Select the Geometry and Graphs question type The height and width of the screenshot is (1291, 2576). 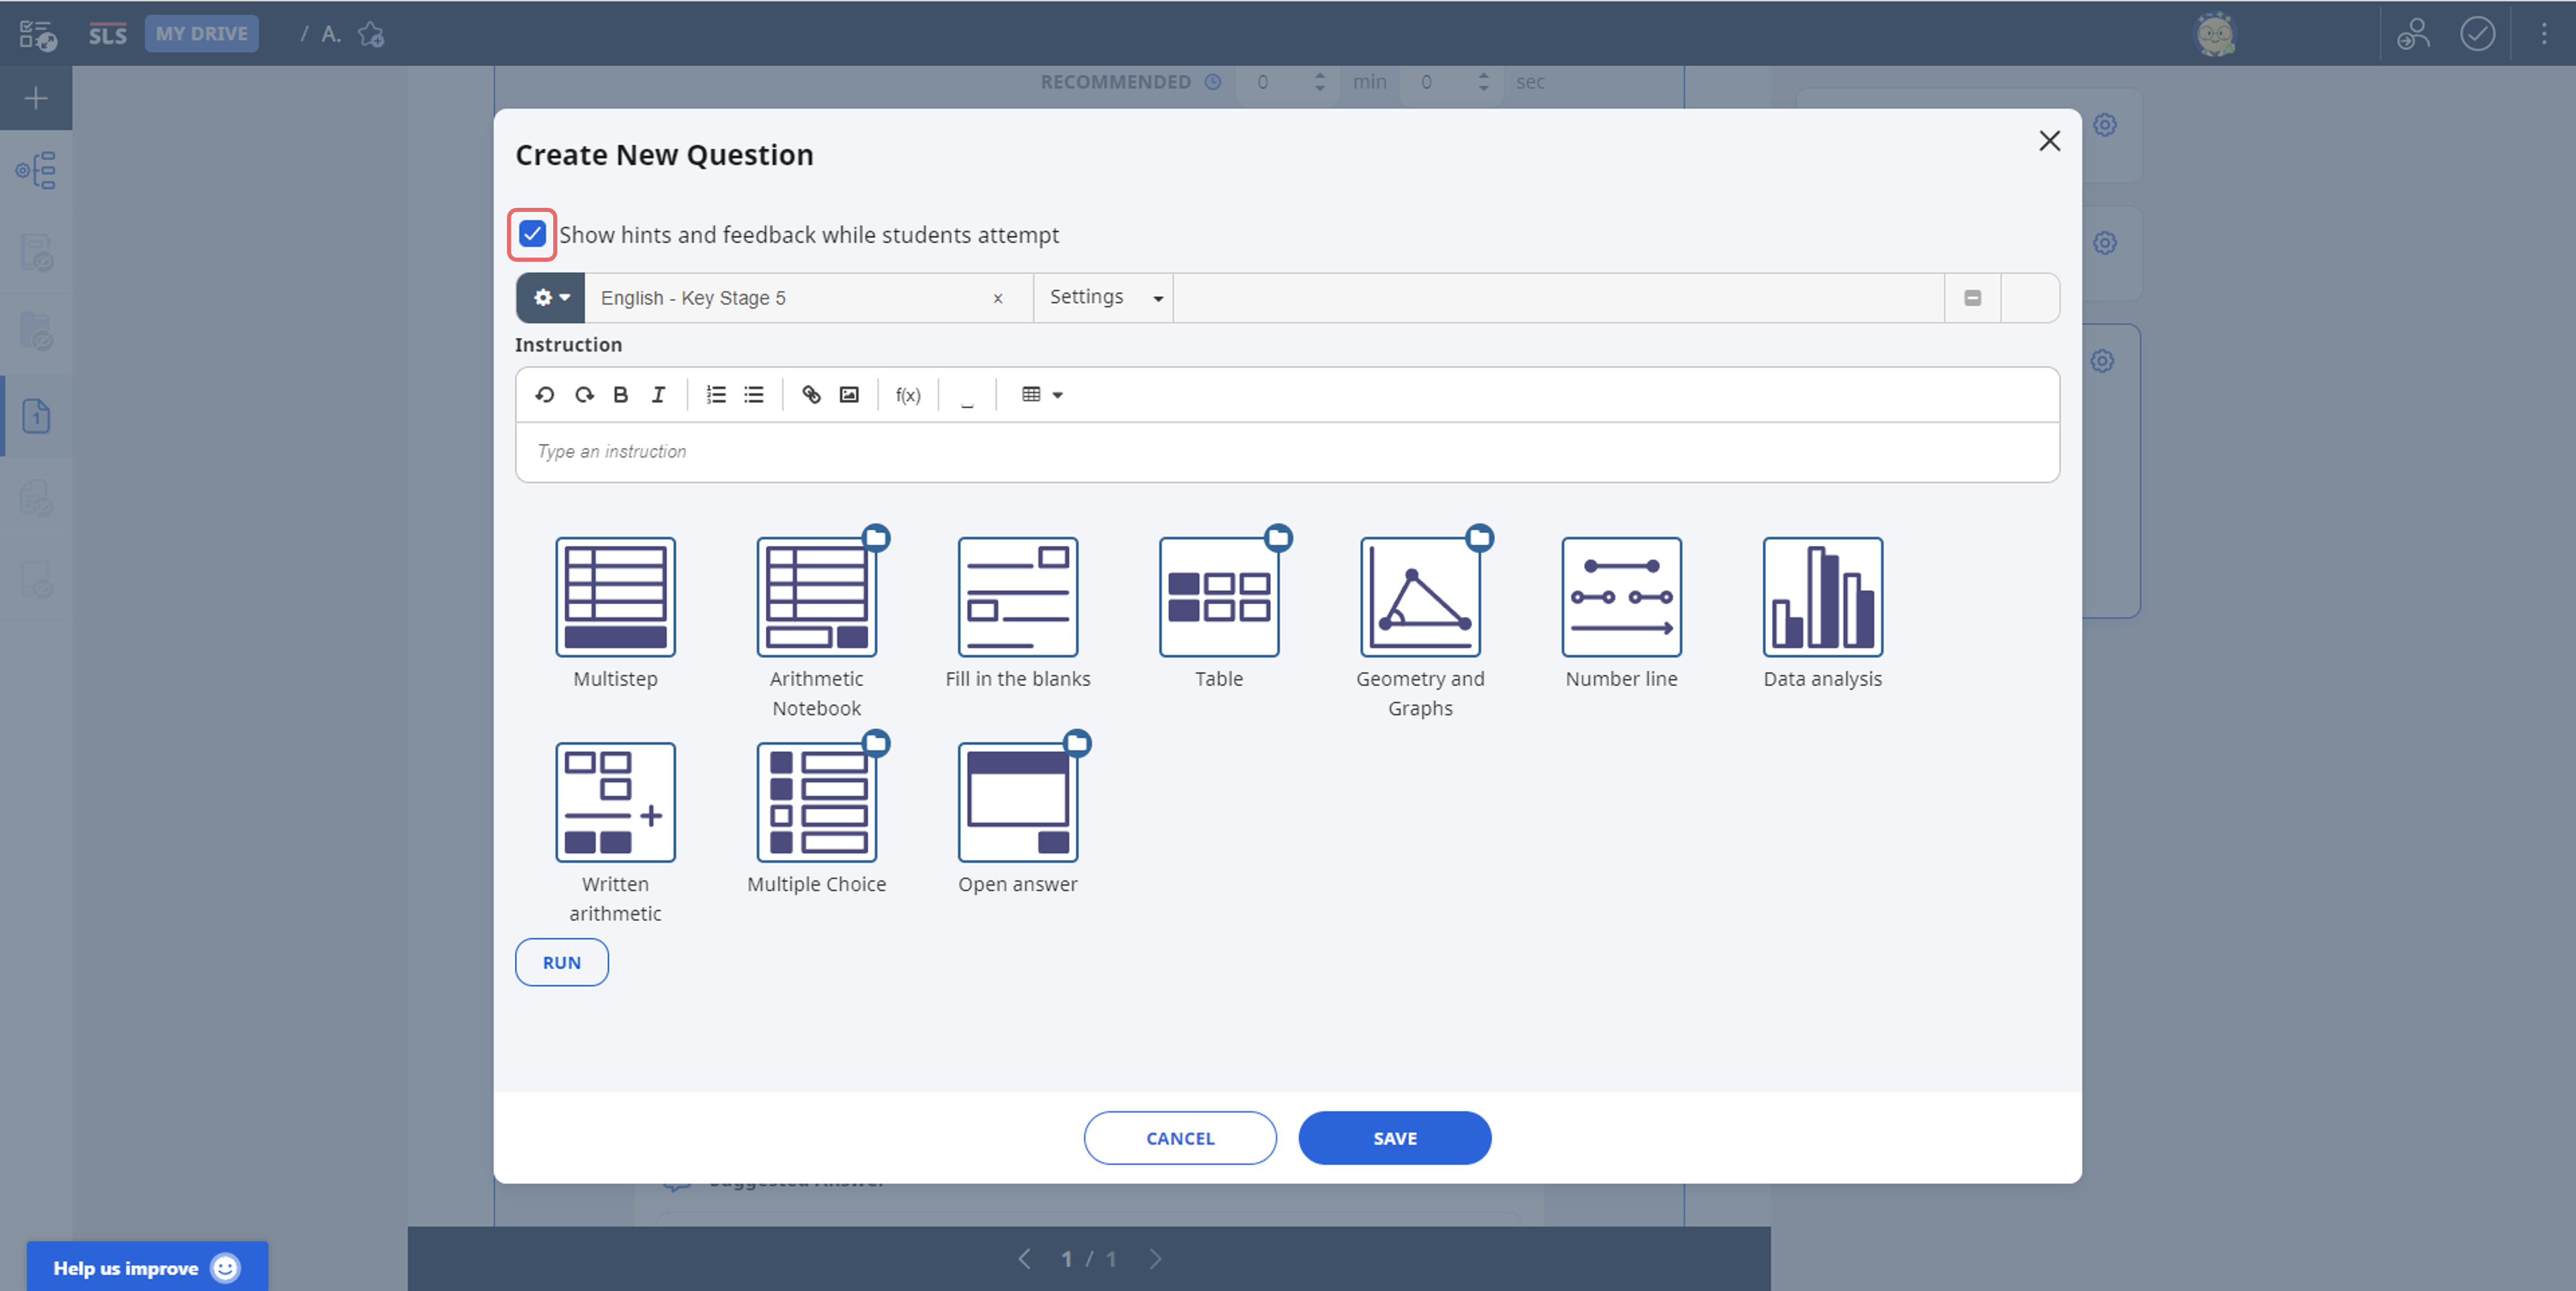(x=1419, y=597)
